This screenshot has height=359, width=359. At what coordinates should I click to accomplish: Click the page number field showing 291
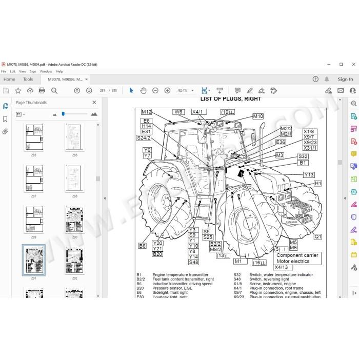(102, 91)
